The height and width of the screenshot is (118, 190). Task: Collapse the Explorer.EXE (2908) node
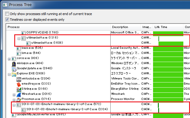point(9,75)
